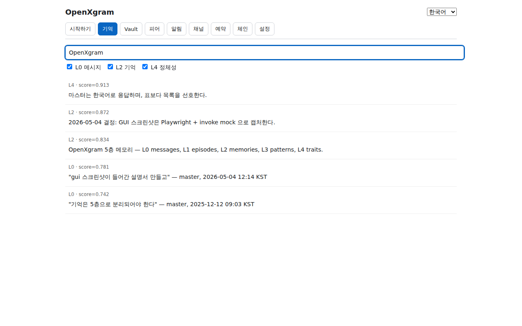Screen dimensions: 522x326
Task: Click the 'L2 · score=0.872' label
Action: (88, 112)
